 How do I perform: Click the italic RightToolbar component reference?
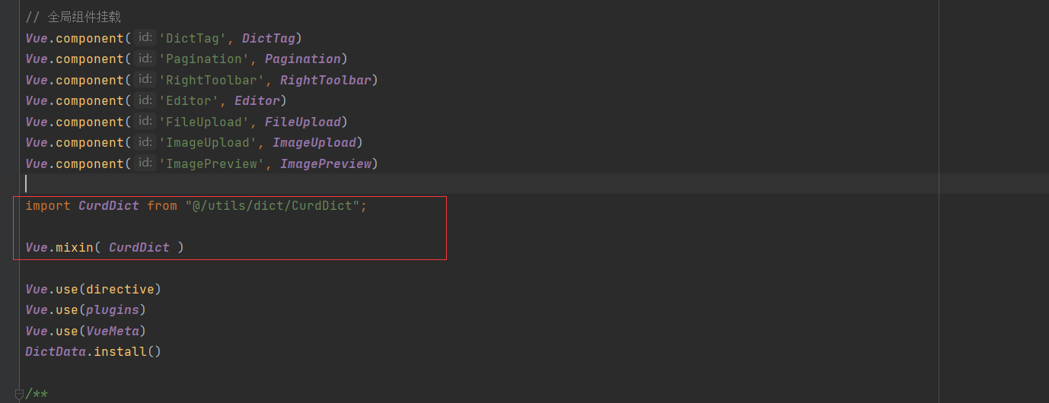(325, 80)
